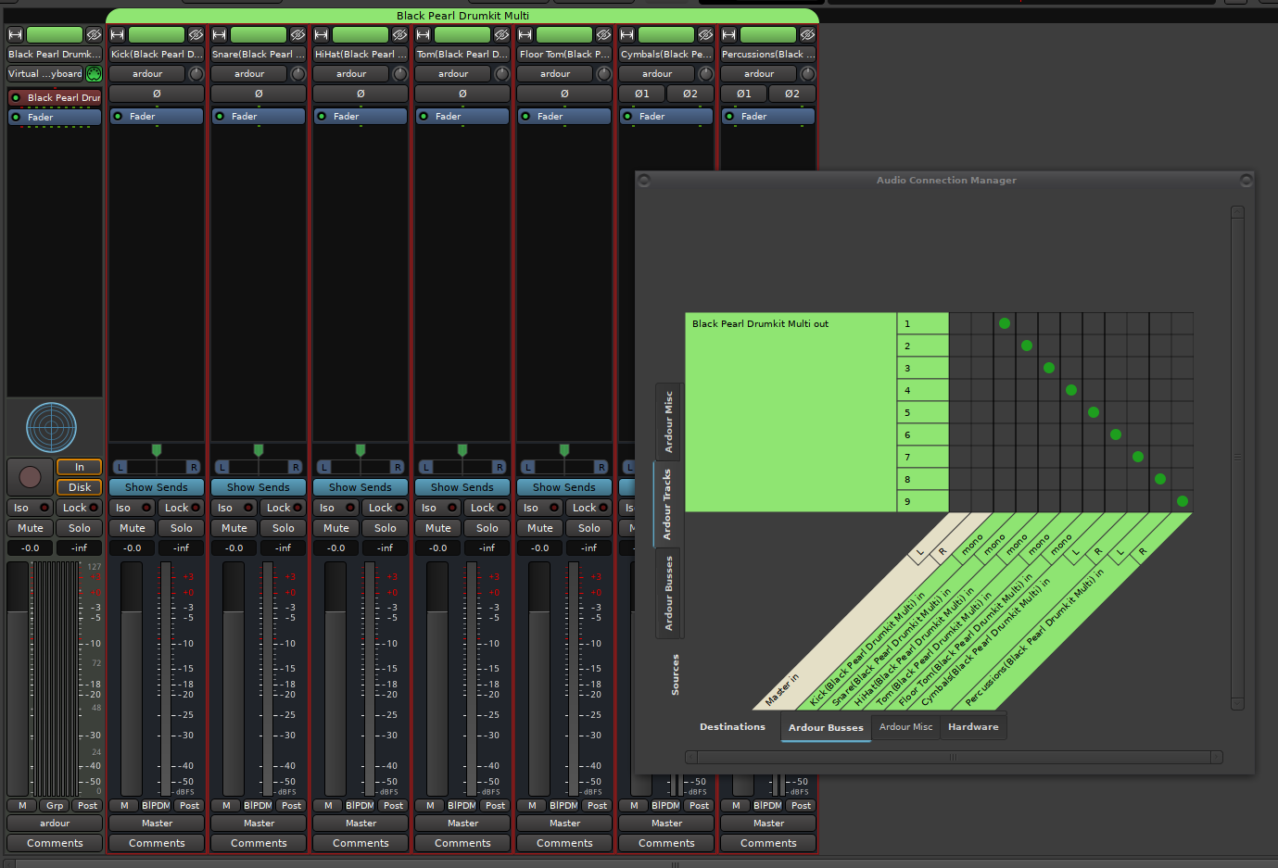Click Show Sends on the Tom strip
The width and height of the screenshot is (1278, 868).
pyautogui.click(x=462, y=487)
